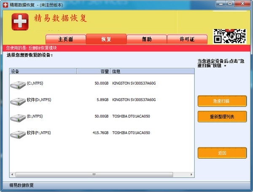Screen dimensions: 253x192
Task: Click the QR code image
Action: 230,36
